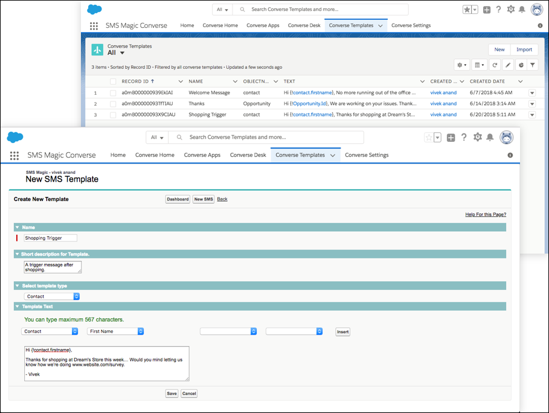549x413 pixels.
Task: Open the Contact object dropdown above text
Action: (50, 331)
